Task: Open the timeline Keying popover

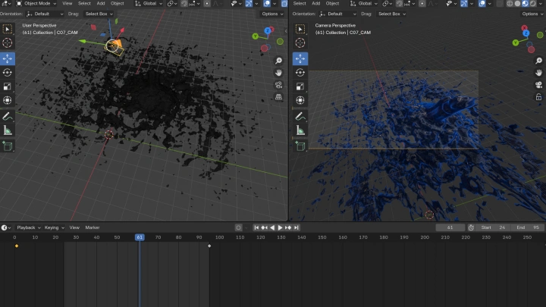Action: pyautogui.click(x=54, y=227)
